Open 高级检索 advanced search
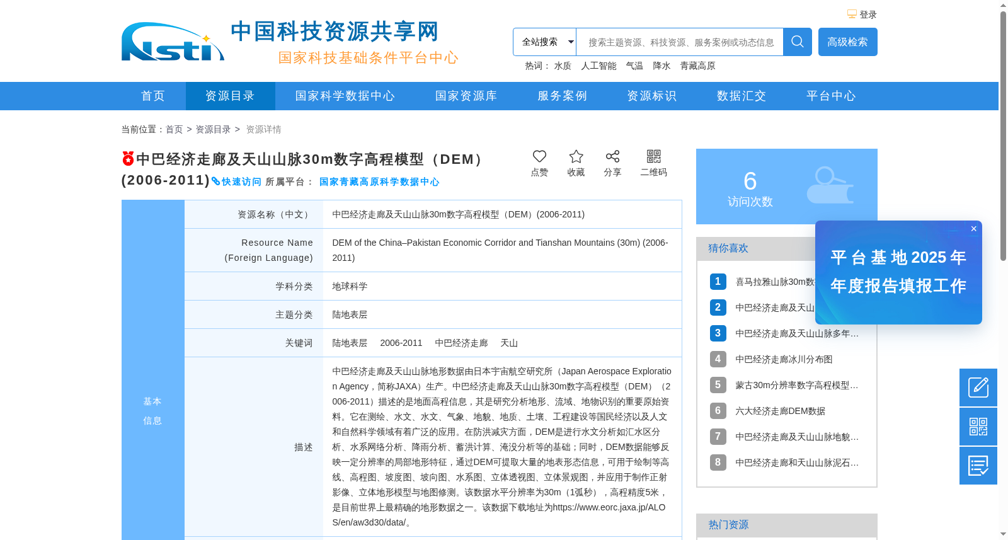The height and width of the screenshot is (540, 1008). [847, 42]
